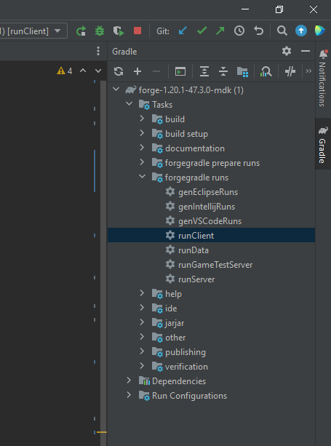Image resolution: width=331 pixels, height=446 pixels.
Task: Rerun the runClient configuration
Action: coord(81,31)
